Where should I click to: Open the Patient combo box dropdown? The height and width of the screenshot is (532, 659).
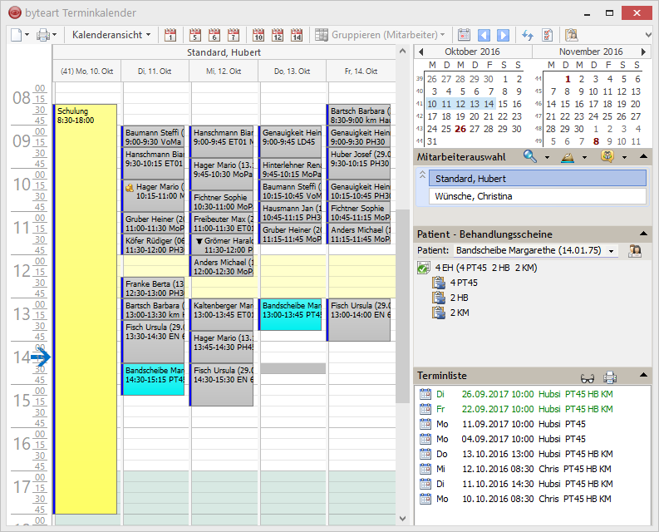pos(612,250)
